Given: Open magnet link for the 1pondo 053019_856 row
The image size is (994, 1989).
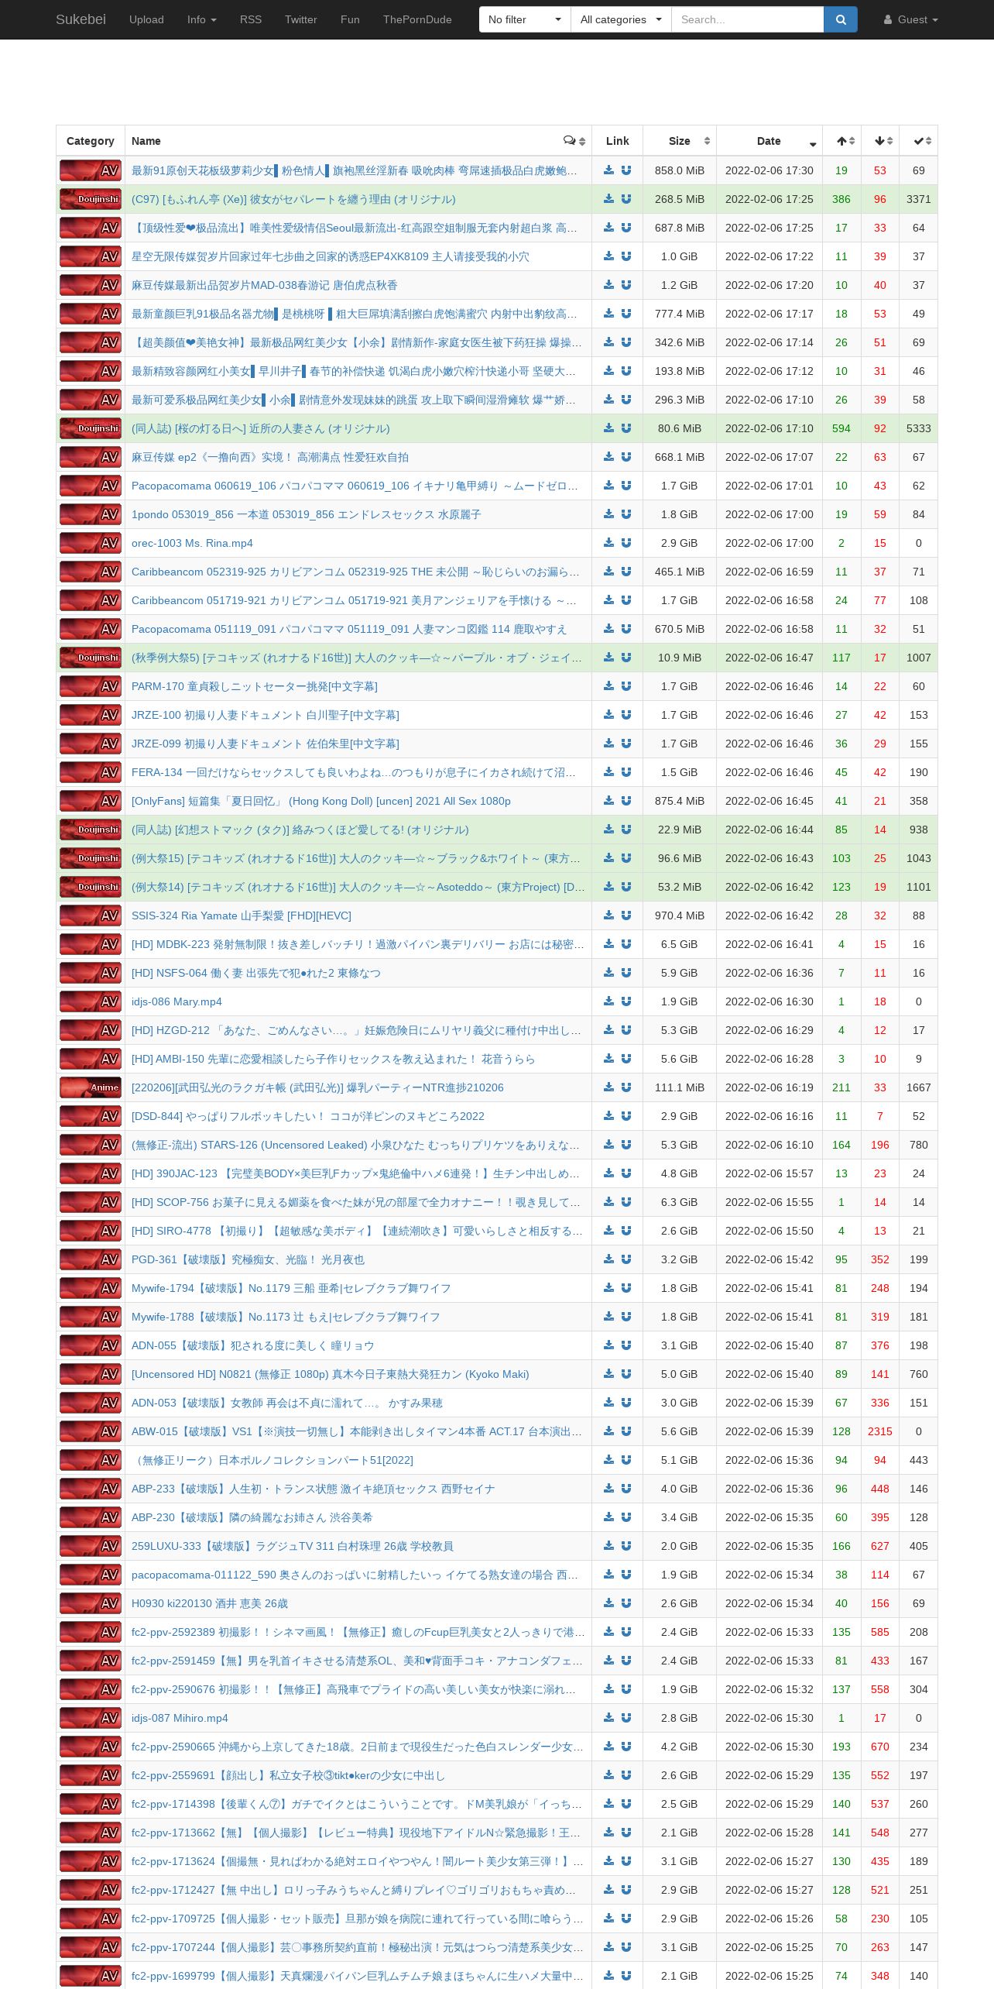Looking at the screenshot, I should [x=626, y=514].
